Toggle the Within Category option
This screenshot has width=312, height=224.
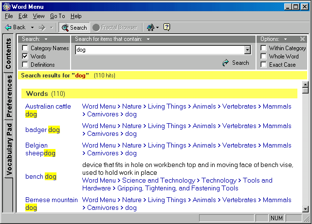tap(263, 48)
